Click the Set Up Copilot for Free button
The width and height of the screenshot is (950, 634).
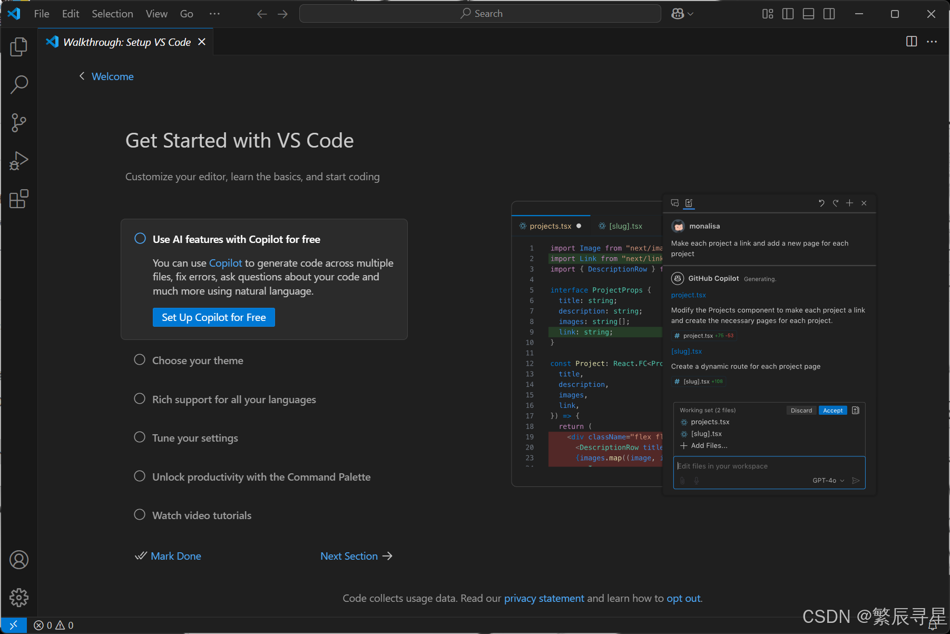pyautogui.click(x=213, y=317)
